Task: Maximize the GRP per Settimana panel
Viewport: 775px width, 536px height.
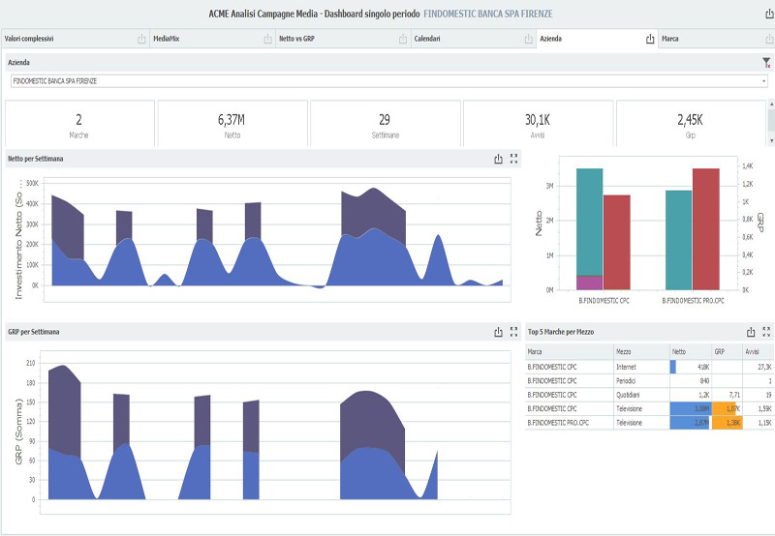Action: 514,332
